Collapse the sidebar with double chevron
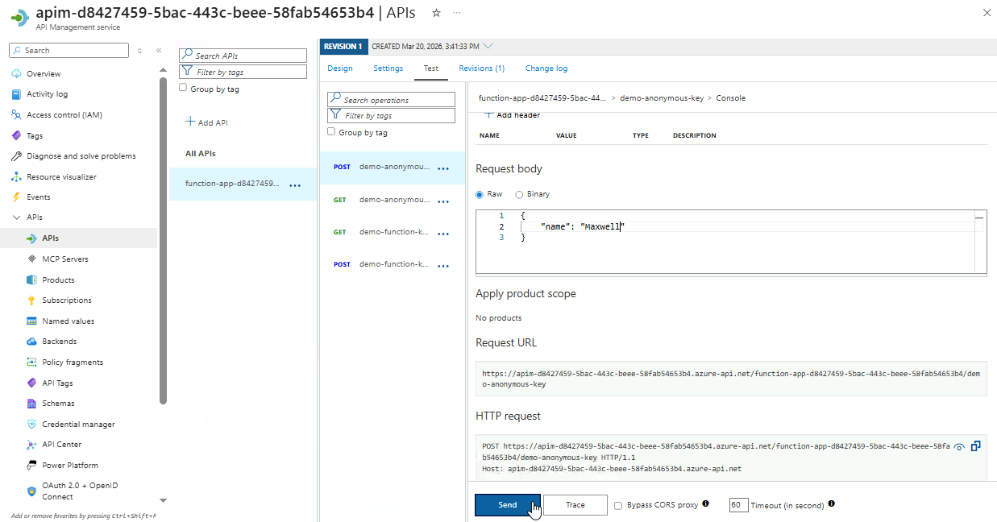 pyautogui.click(x=159, y=51)
